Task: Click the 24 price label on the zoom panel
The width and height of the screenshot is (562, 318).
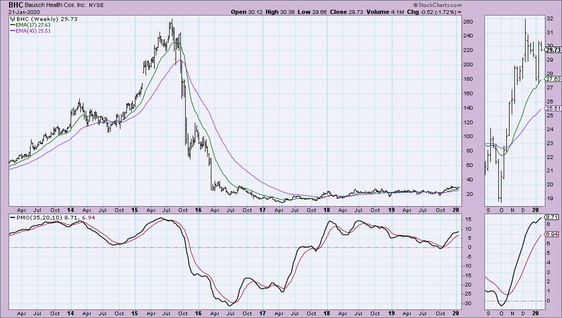Action: 550,129
